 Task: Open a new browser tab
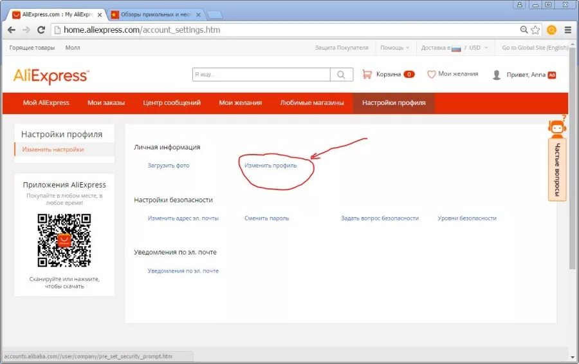[x=214, y=15]
